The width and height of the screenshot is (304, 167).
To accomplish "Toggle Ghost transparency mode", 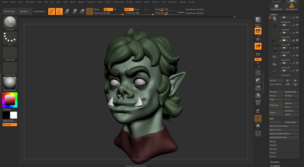I will click(x=258, y=118).
